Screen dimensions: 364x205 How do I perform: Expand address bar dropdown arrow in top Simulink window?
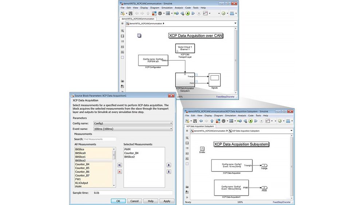click(236, 24)
